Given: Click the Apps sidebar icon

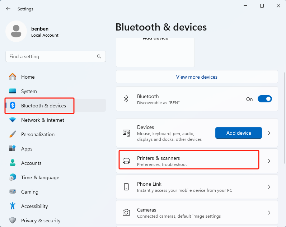Looking at the screenshot, I should point(13,148).
